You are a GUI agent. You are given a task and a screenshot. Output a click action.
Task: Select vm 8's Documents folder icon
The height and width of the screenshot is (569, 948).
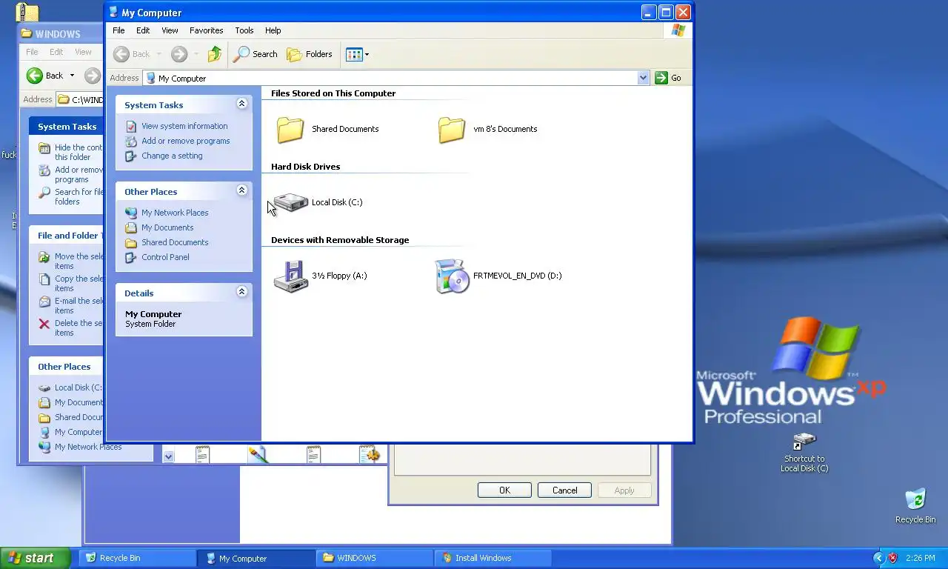tap(452, 130)
